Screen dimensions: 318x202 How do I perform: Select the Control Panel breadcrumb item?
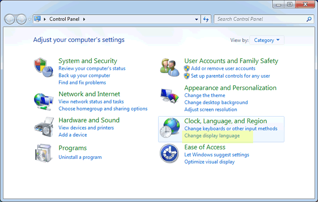64,19
